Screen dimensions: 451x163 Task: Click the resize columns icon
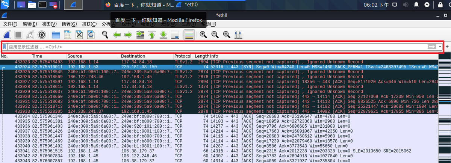click(238, 35)
